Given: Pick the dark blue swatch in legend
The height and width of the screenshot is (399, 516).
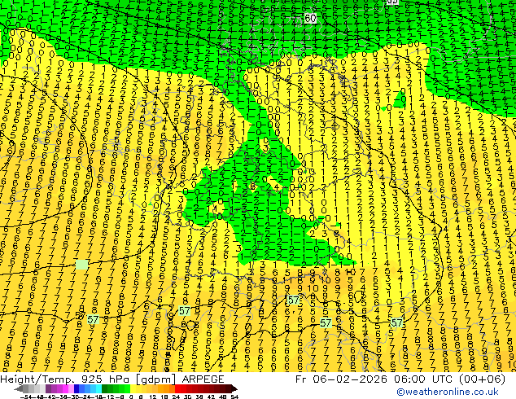Looking at the screenshot, I should (x=77, y=389).
